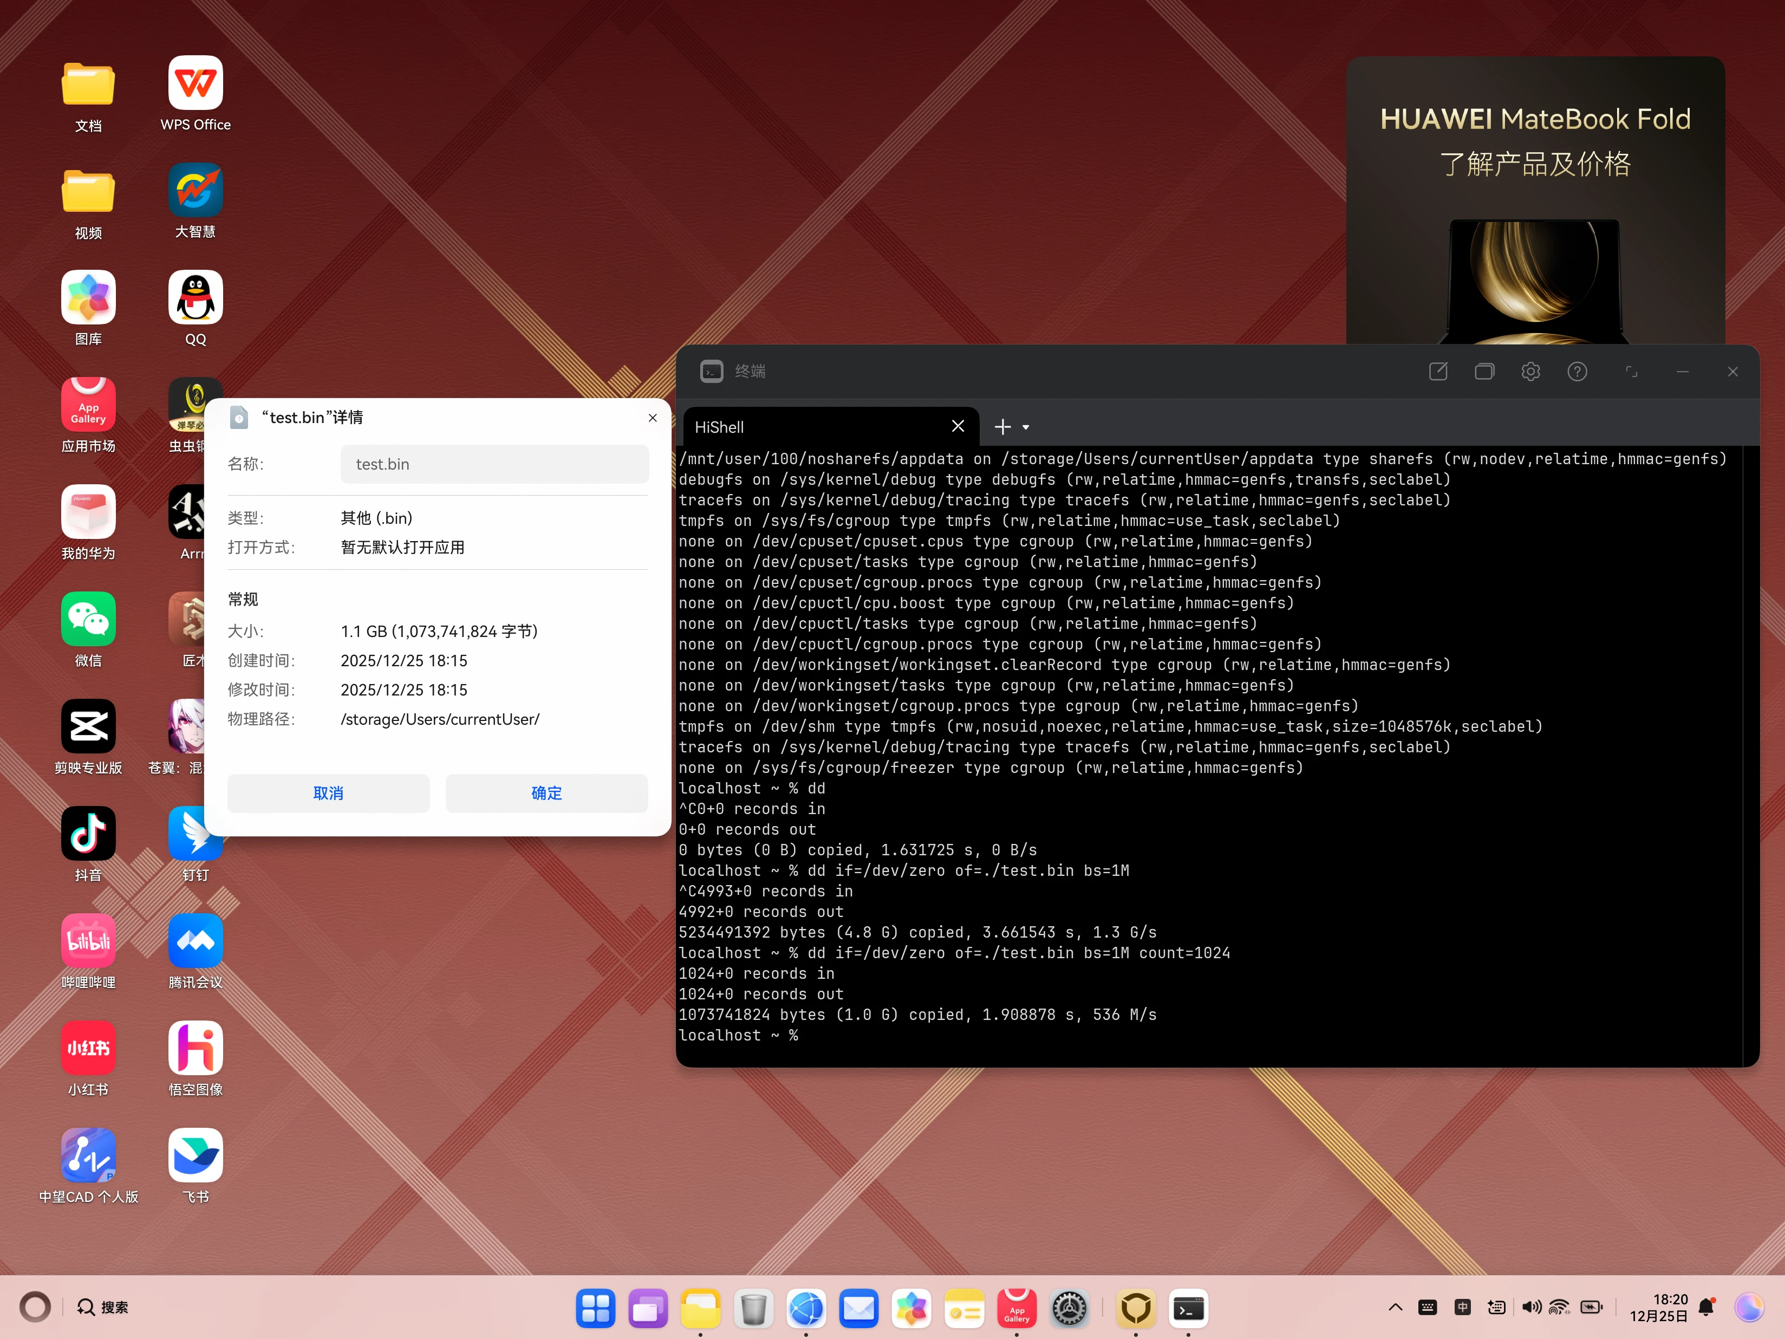Viewport: 1785px width, 1339px height.
Task: Close the HiShell tab
Action: (958, 426)
